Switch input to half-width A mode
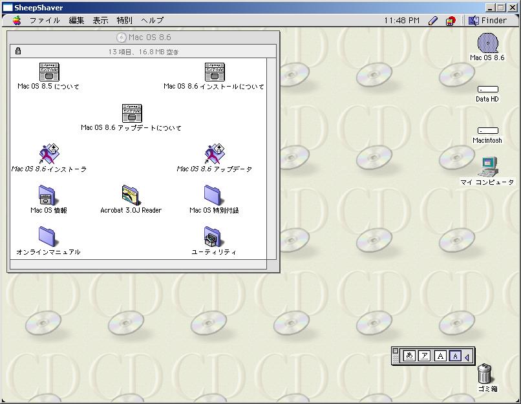The image size is (521, 404). click(x=455, y=356)
